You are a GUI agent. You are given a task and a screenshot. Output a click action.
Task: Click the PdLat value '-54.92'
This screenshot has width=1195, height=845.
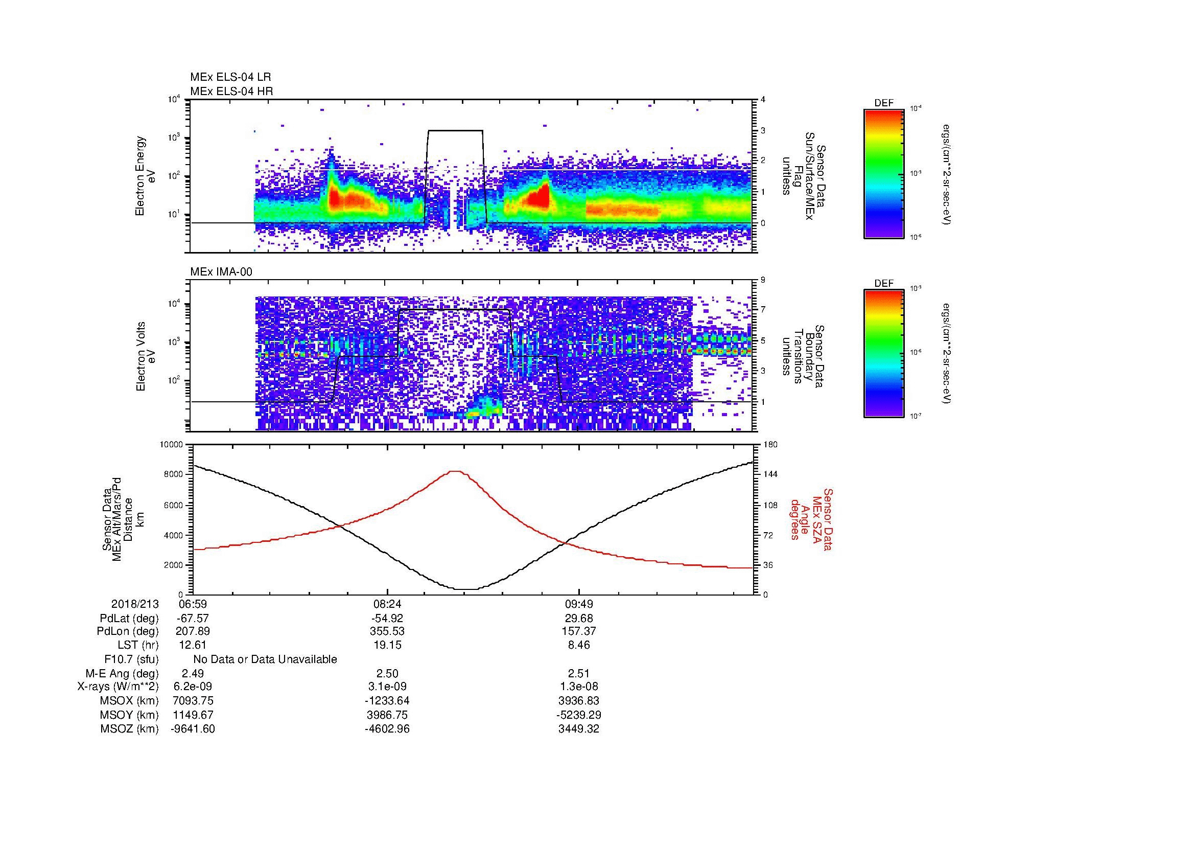387,618
